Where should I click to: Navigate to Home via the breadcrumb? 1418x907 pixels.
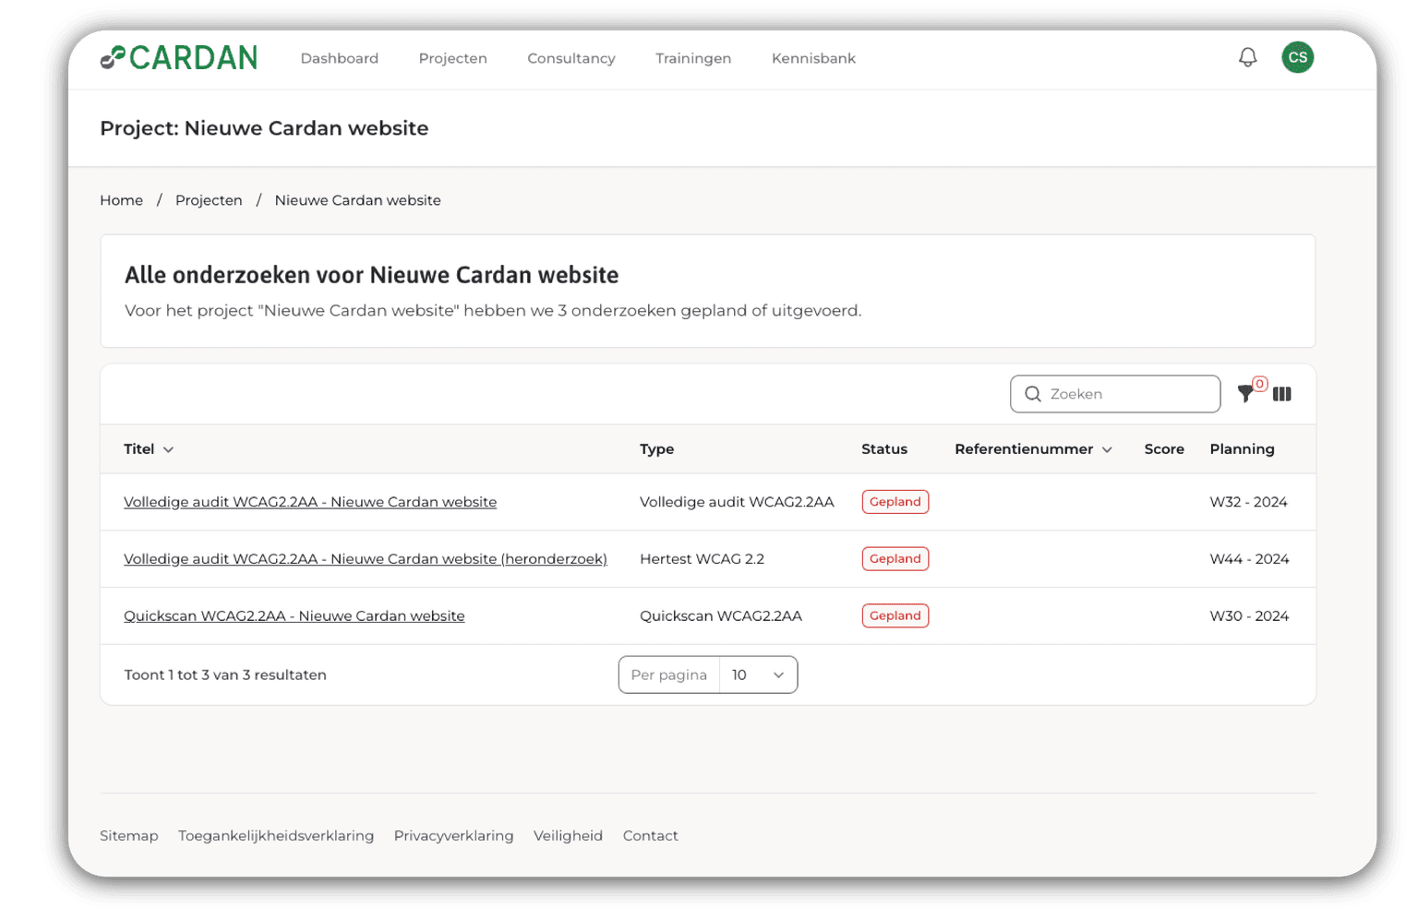click(121, 200)
